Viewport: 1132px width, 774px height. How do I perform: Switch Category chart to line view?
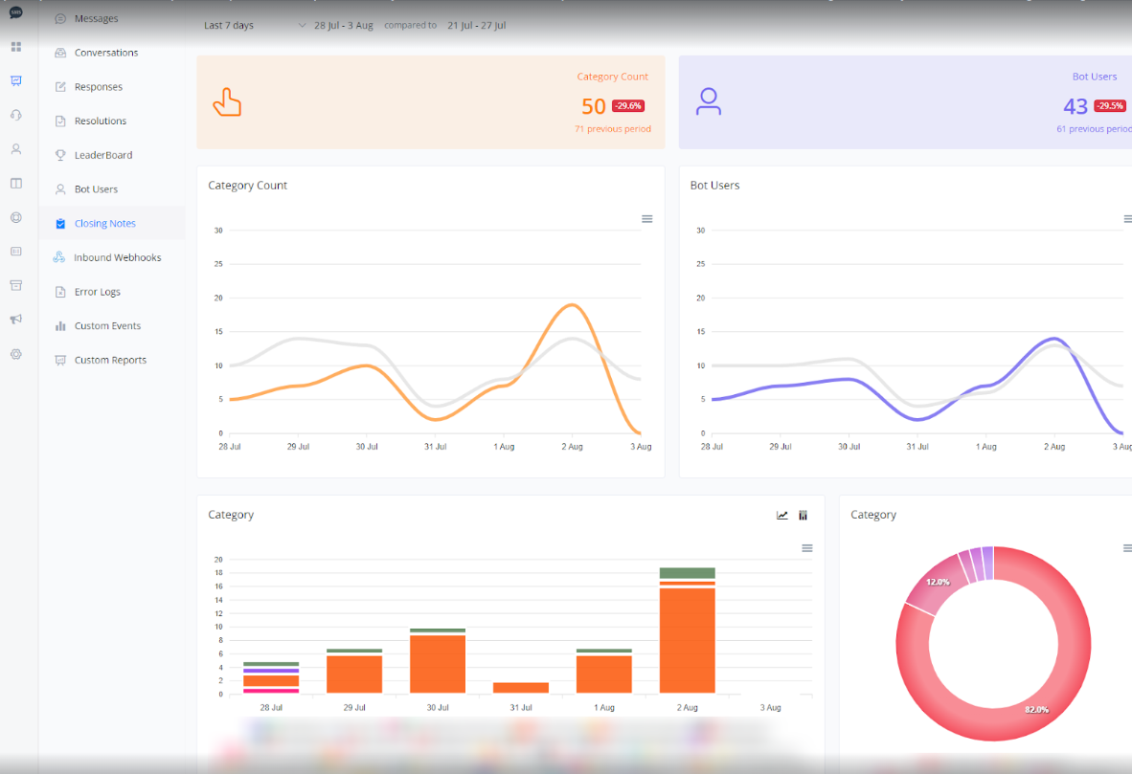pyautogui.click(x=782, y=516)
